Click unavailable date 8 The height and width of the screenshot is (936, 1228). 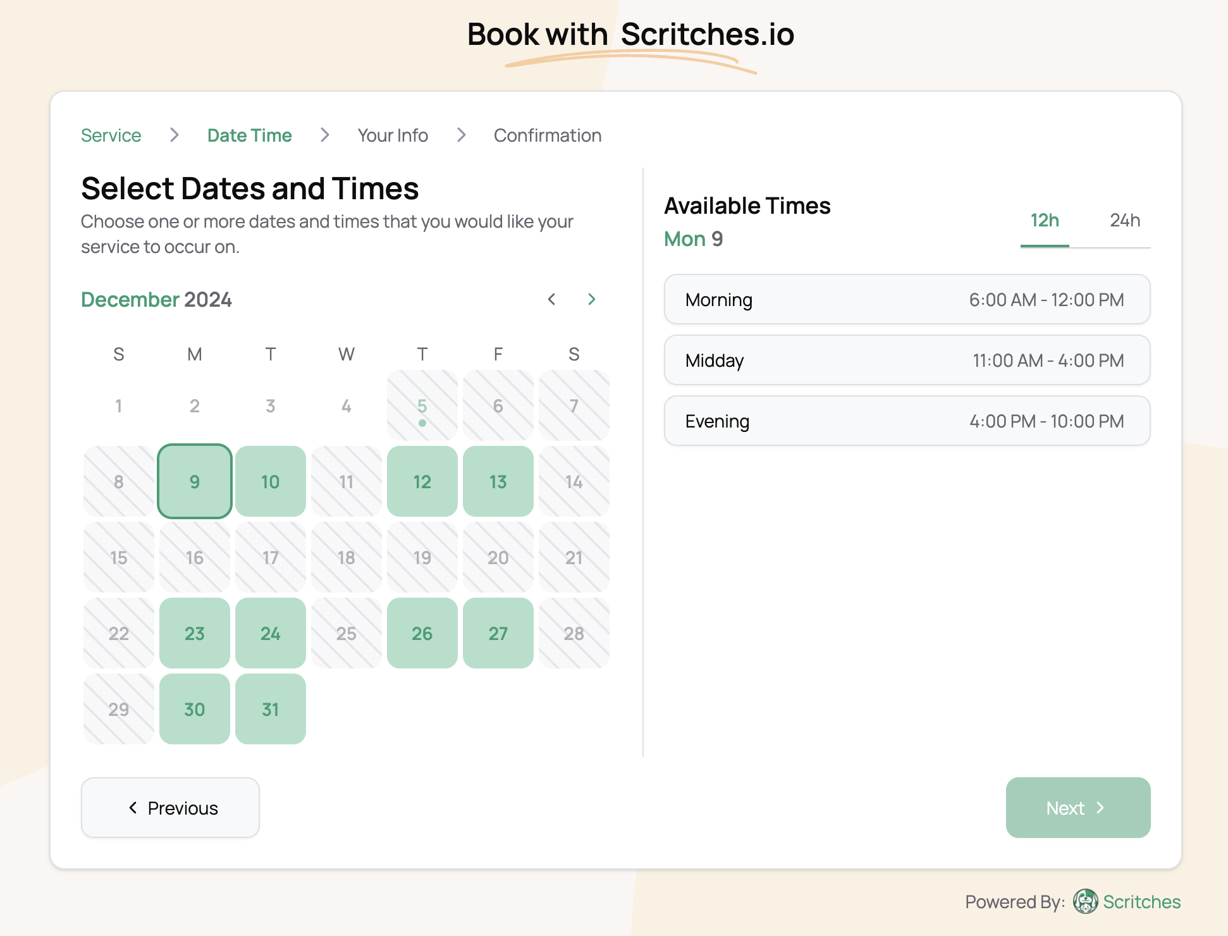pos(119,481)
